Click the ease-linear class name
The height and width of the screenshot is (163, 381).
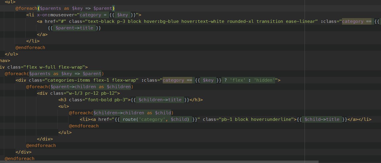pos(300,21)
